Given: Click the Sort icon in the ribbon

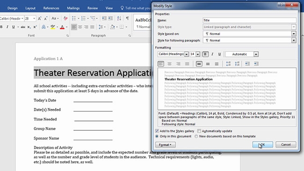Looking at the screenshot, I should tap(119, 19).
